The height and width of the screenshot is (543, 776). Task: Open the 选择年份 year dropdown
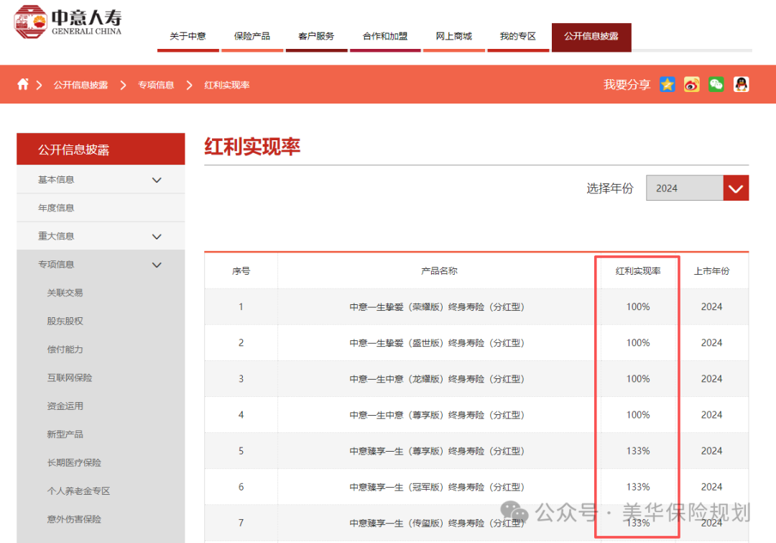pyautogui.click(x=735, y=188)
